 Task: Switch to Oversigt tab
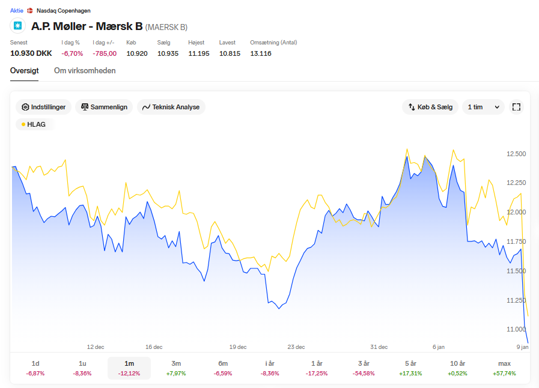click(x=25, y=70)
